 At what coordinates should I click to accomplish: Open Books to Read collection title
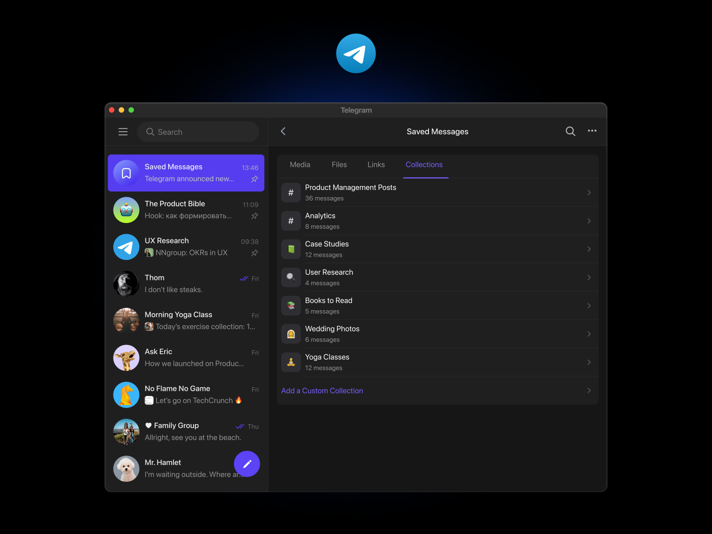click(329, 300)
